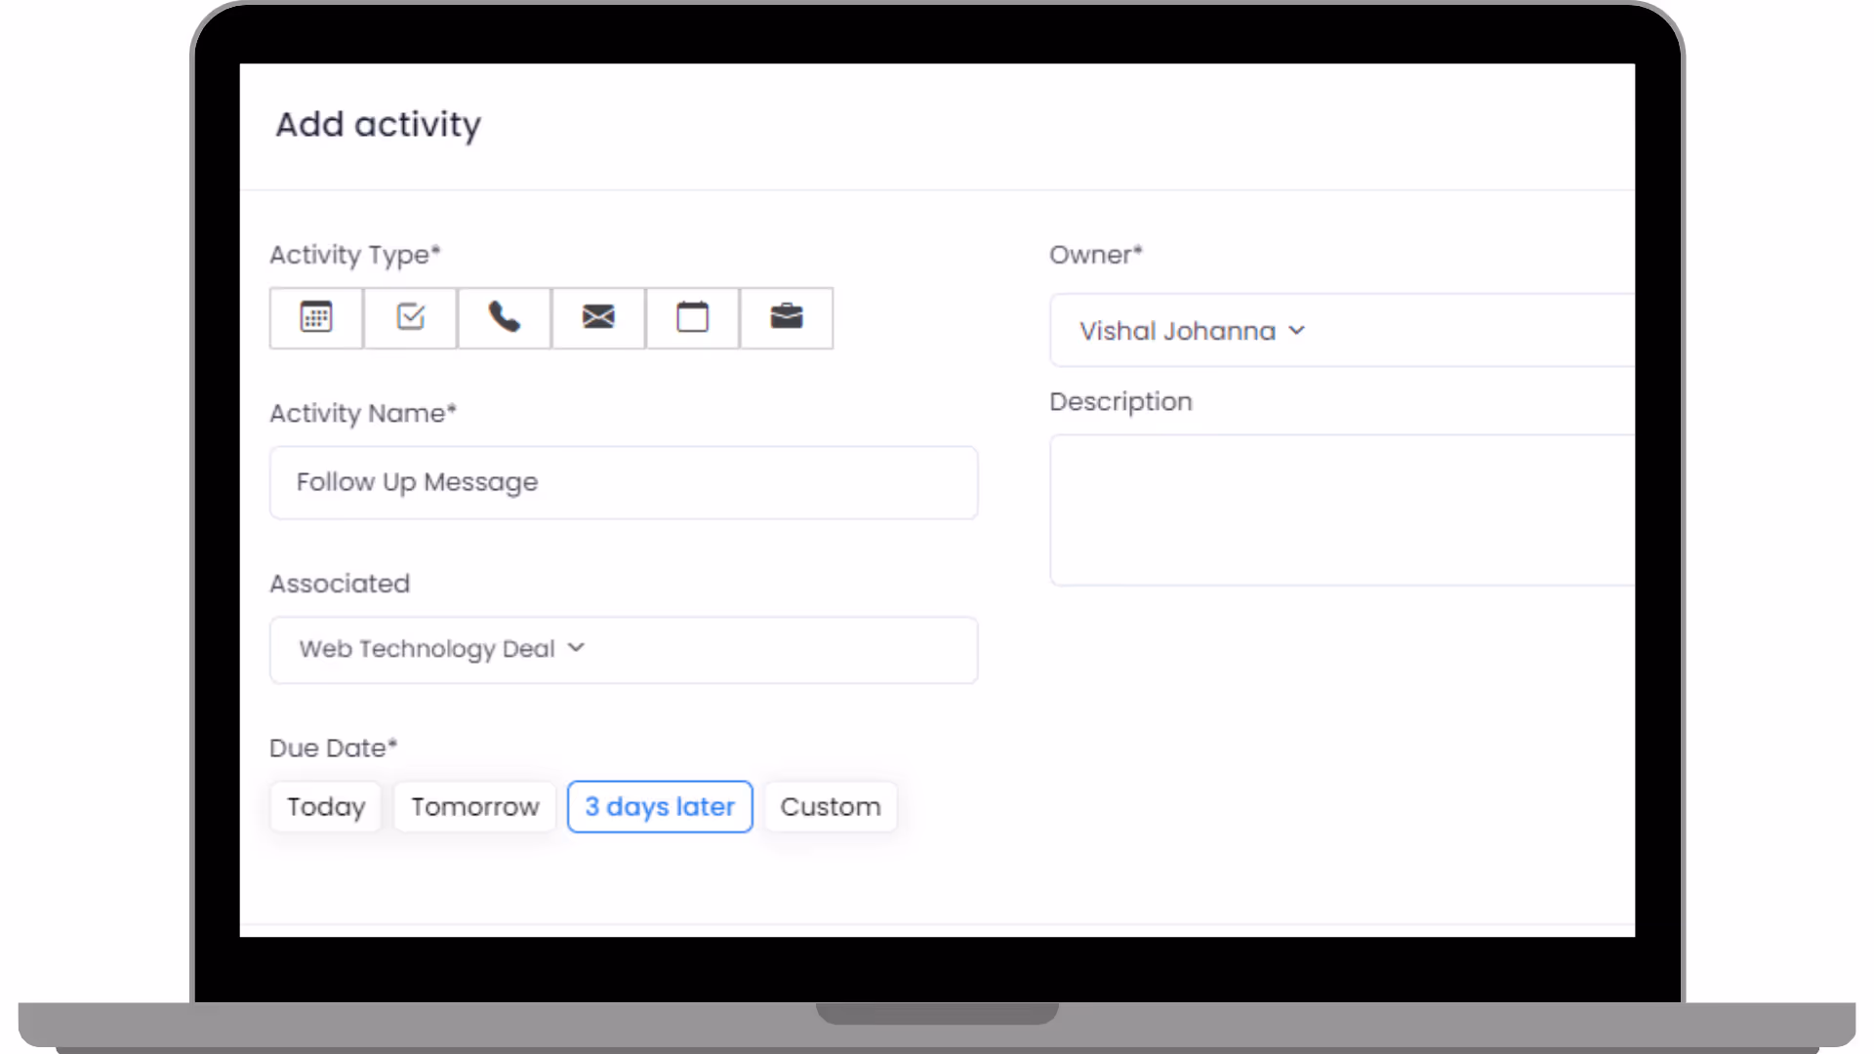Click the Activity Name input field
The width and height of the screenshot is (1874, 1054).
pyautogui.click(x=623, y=482)
